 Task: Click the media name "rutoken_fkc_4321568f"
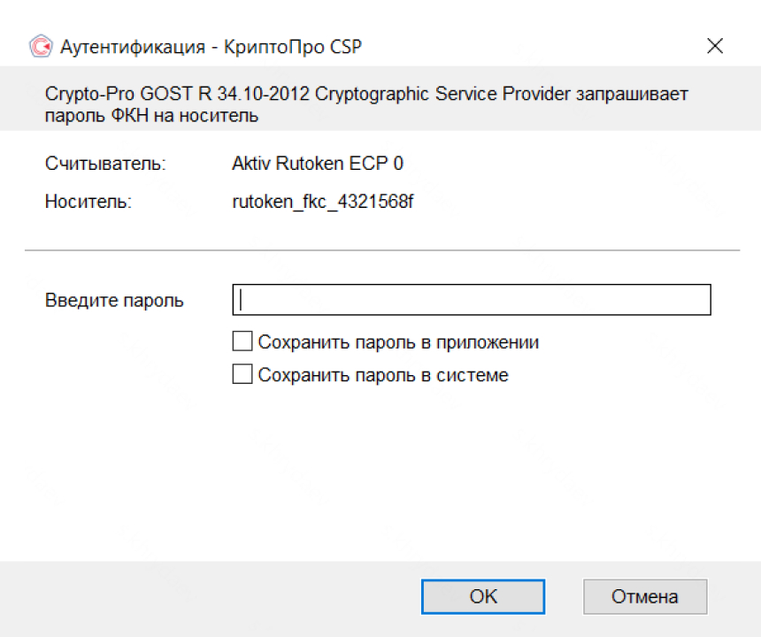pos(323,202)
